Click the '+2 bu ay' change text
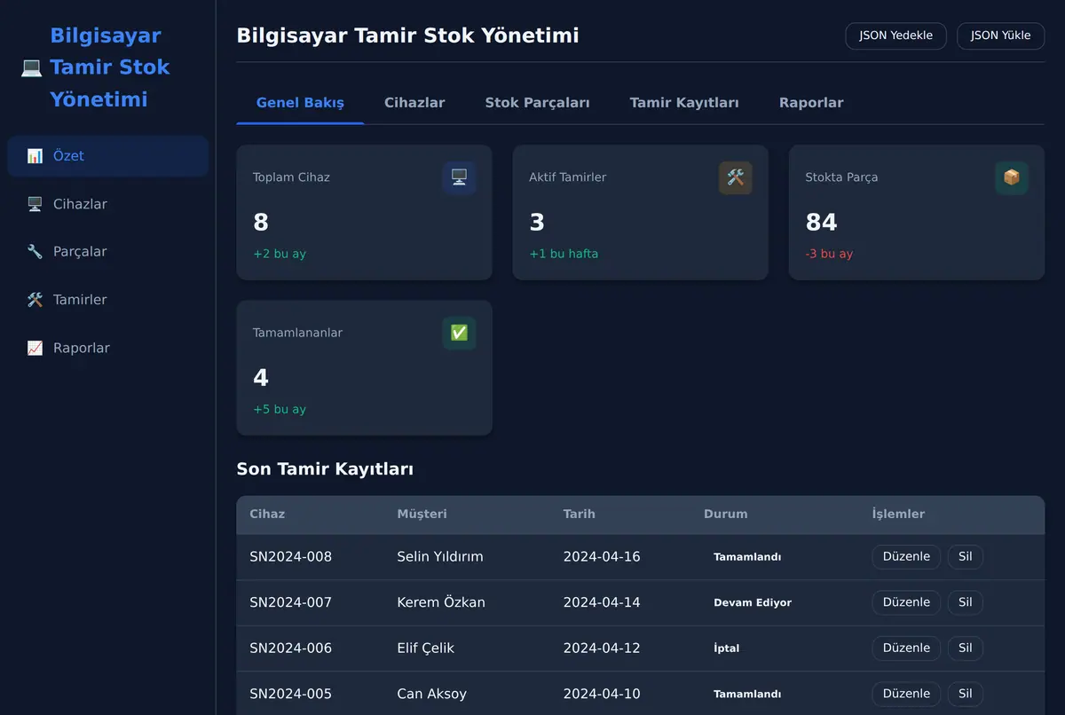The width and height of the screenshot is (1065, 715). coord(280,254)
